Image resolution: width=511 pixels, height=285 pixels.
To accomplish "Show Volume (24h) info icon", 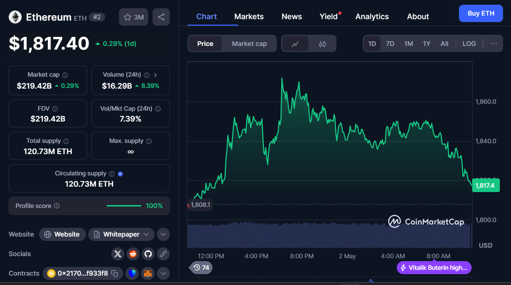I will [147, 75].
